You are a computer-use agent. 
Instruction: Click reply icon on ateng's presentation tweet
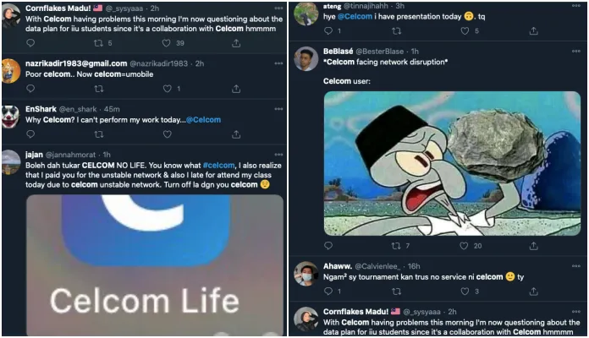coord(327,31)
